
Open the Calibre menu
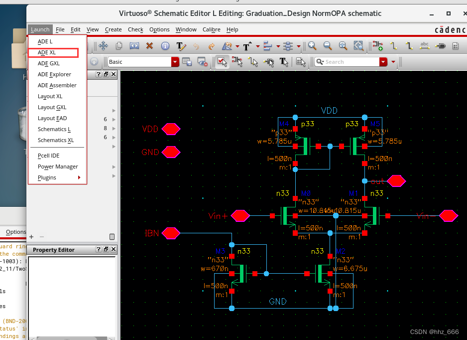click(x=212, y=29)
